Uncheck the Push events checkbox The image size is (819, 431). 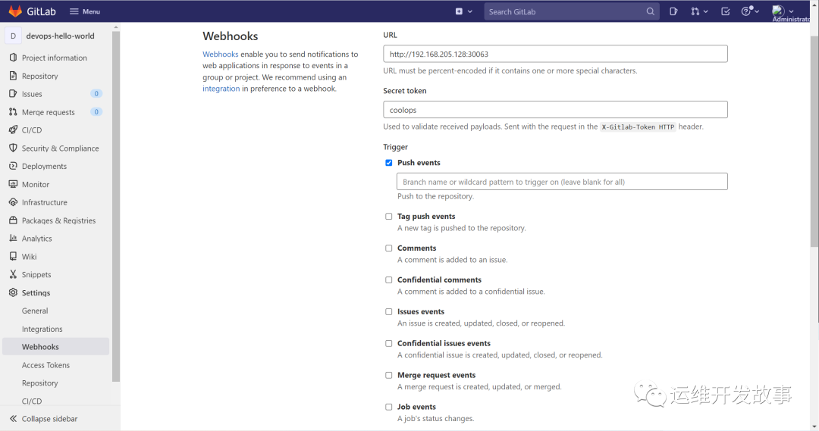(x=389, y=163)
